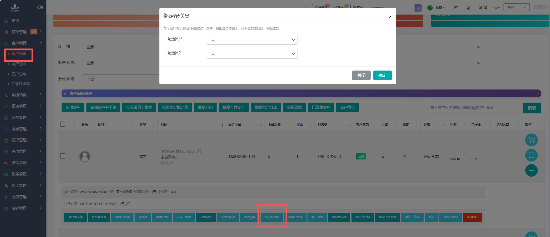
Task: Expand 配送结算 in the sidebar menu
Action: click(x=19, y=95)
